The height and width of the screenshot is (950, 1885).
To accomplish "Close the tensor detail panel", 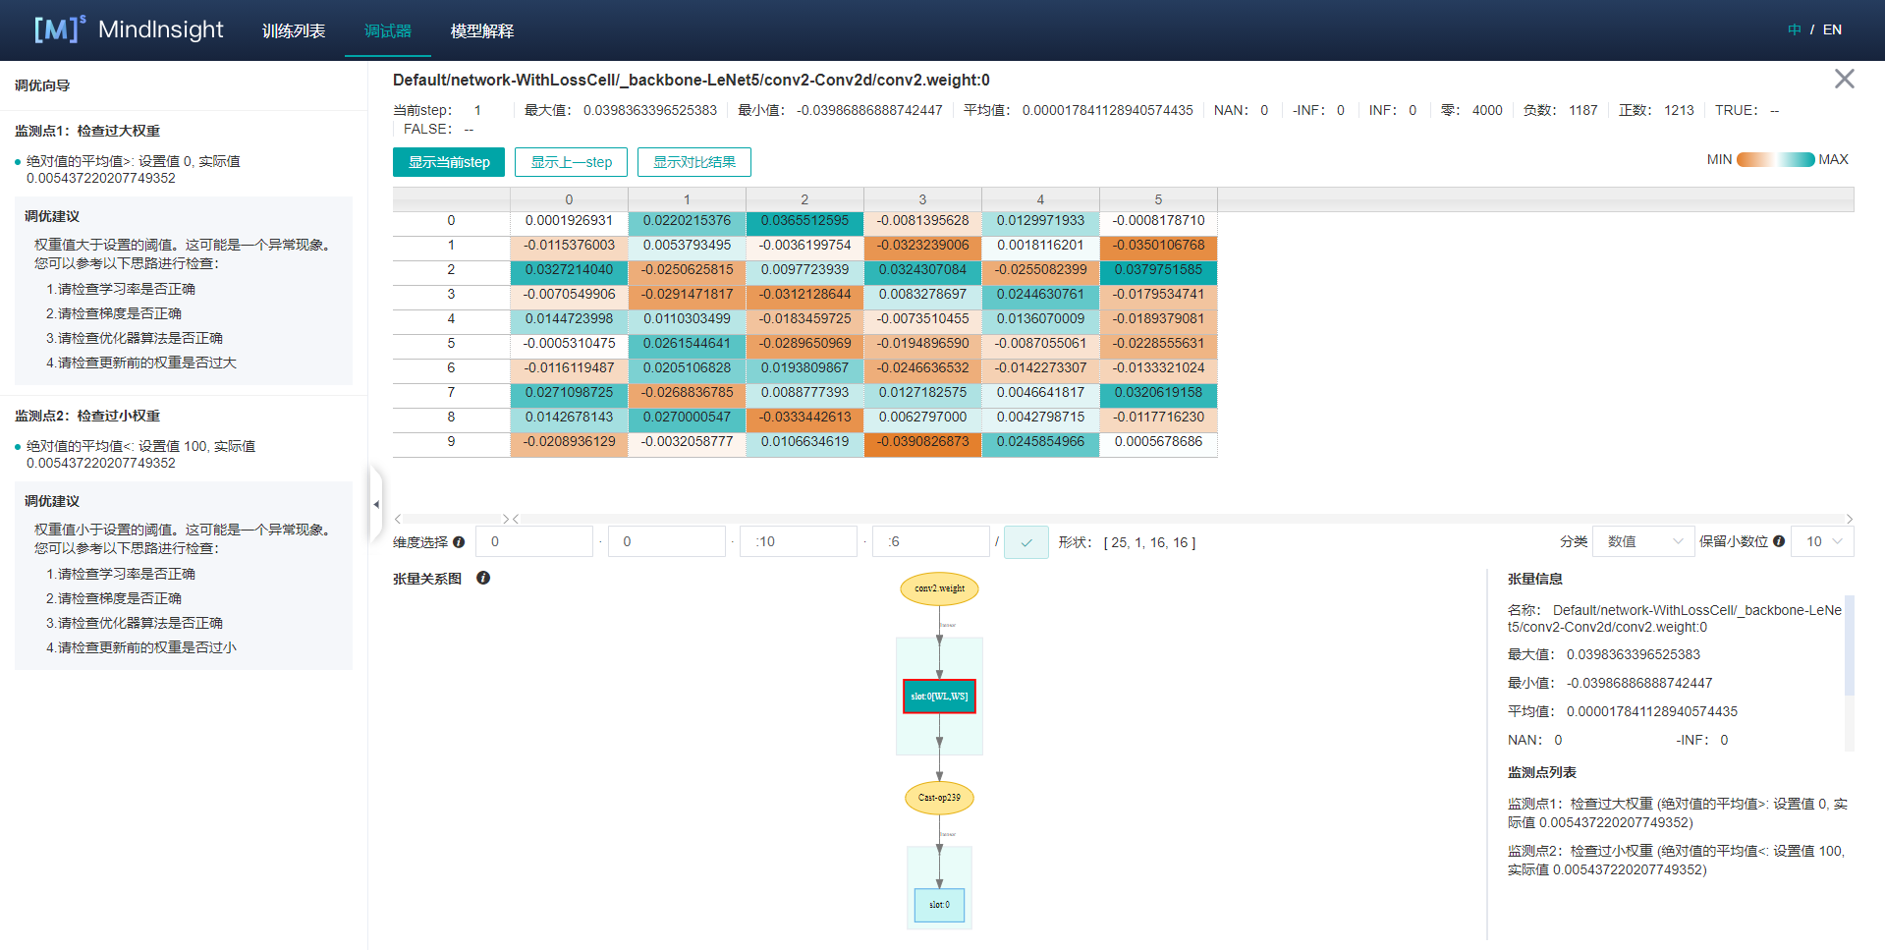I will point(1844,80).
